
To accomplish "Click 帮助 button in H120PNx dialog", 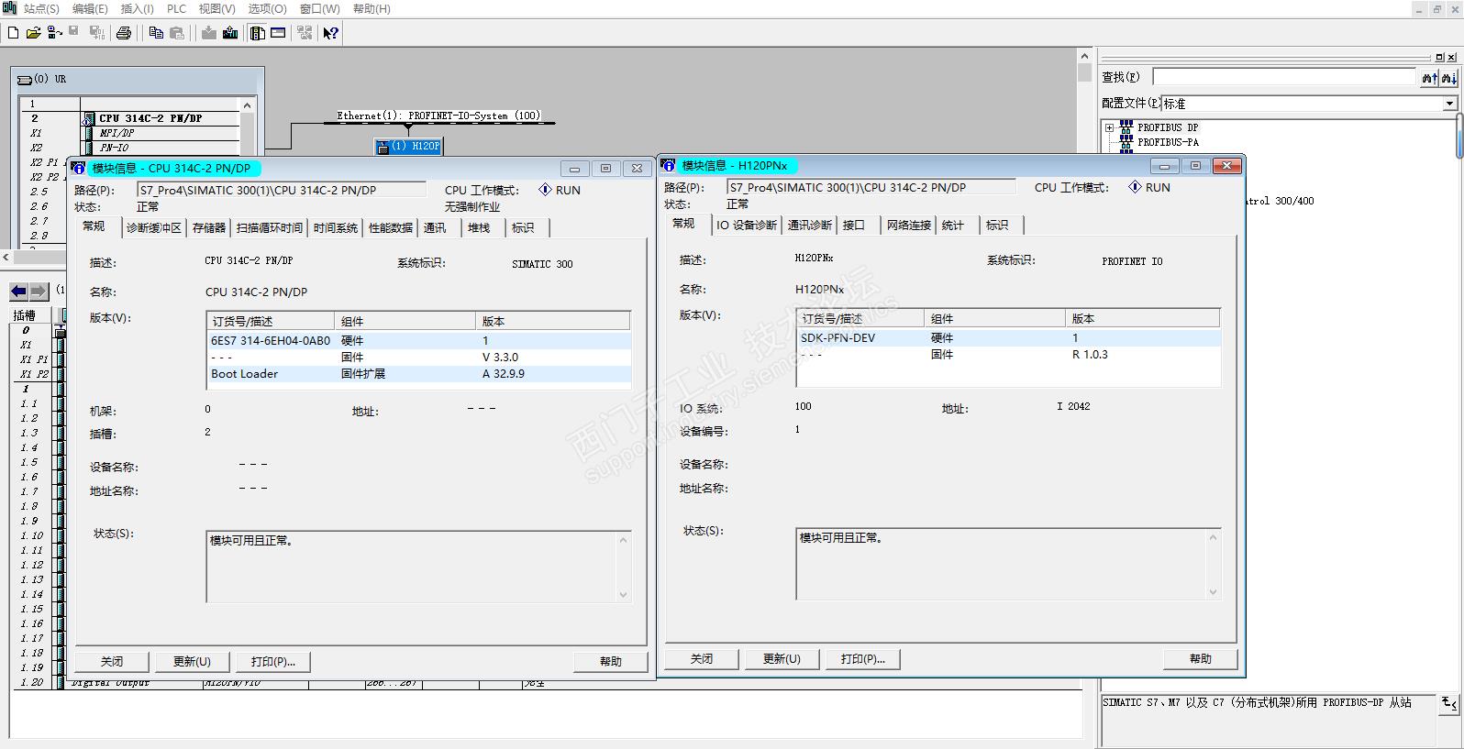I will pyautogui.click(x=1201, y=659).
